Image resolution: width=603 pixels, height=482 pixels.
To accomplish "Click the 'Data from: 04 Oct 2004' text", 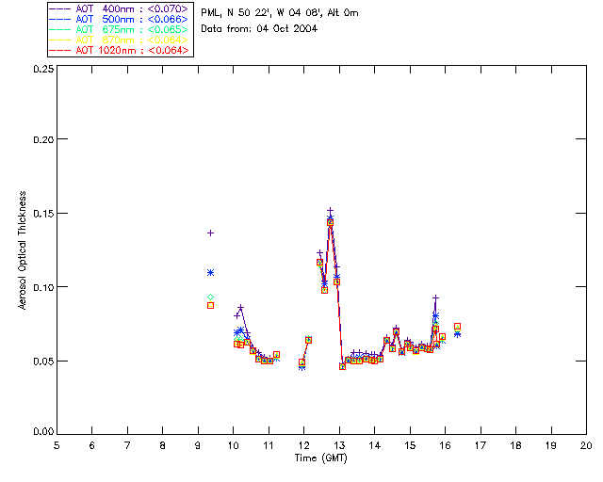I will tap(259, 28).
